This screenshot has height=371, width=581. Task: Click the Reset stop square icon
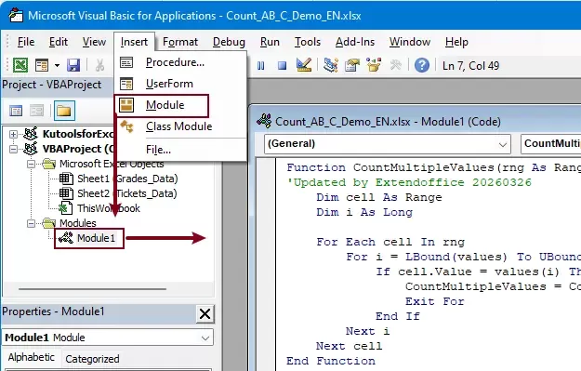pyautogui.click(x=283, y=66)
